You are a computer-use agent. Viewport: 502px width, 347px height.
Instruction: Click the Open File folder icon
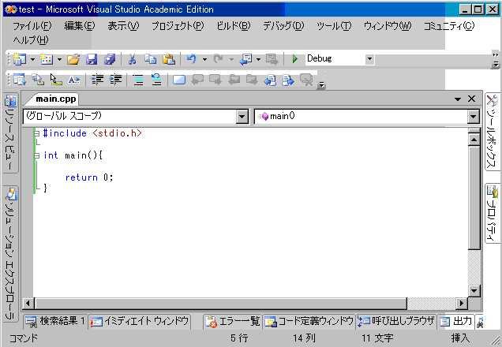[x=73, y=59]
